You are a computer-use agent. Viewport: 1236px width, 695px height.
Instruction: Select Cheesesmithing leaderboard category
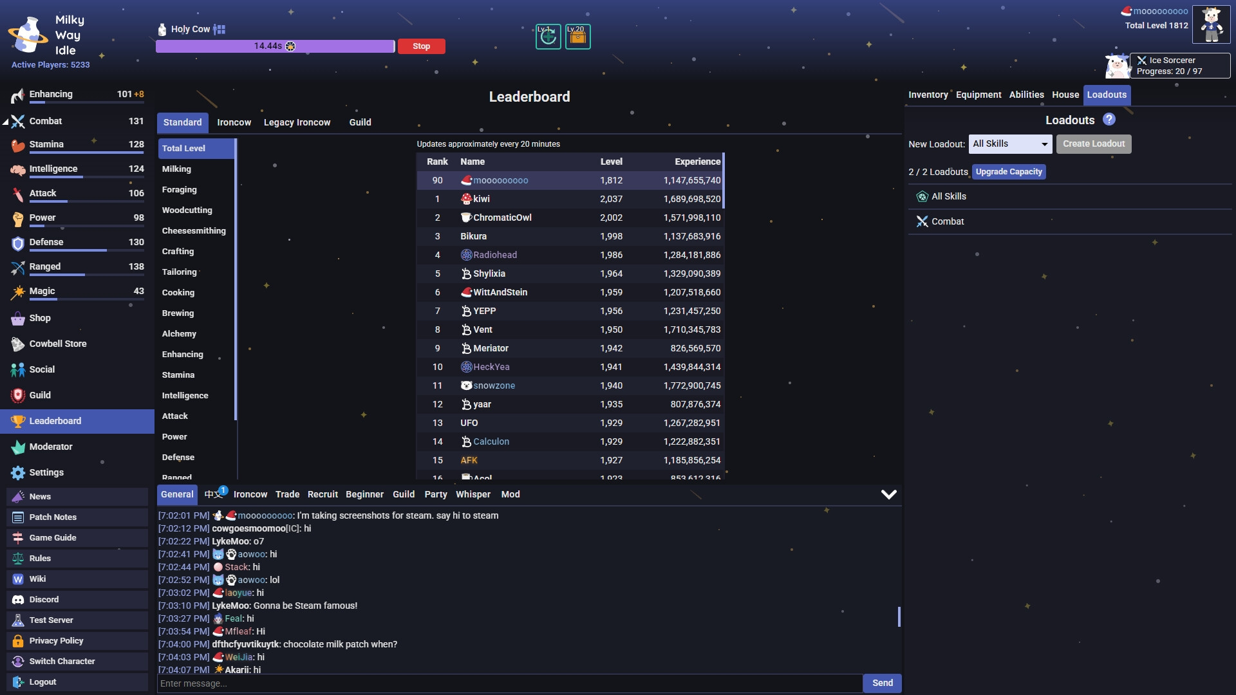click(196, 231)
